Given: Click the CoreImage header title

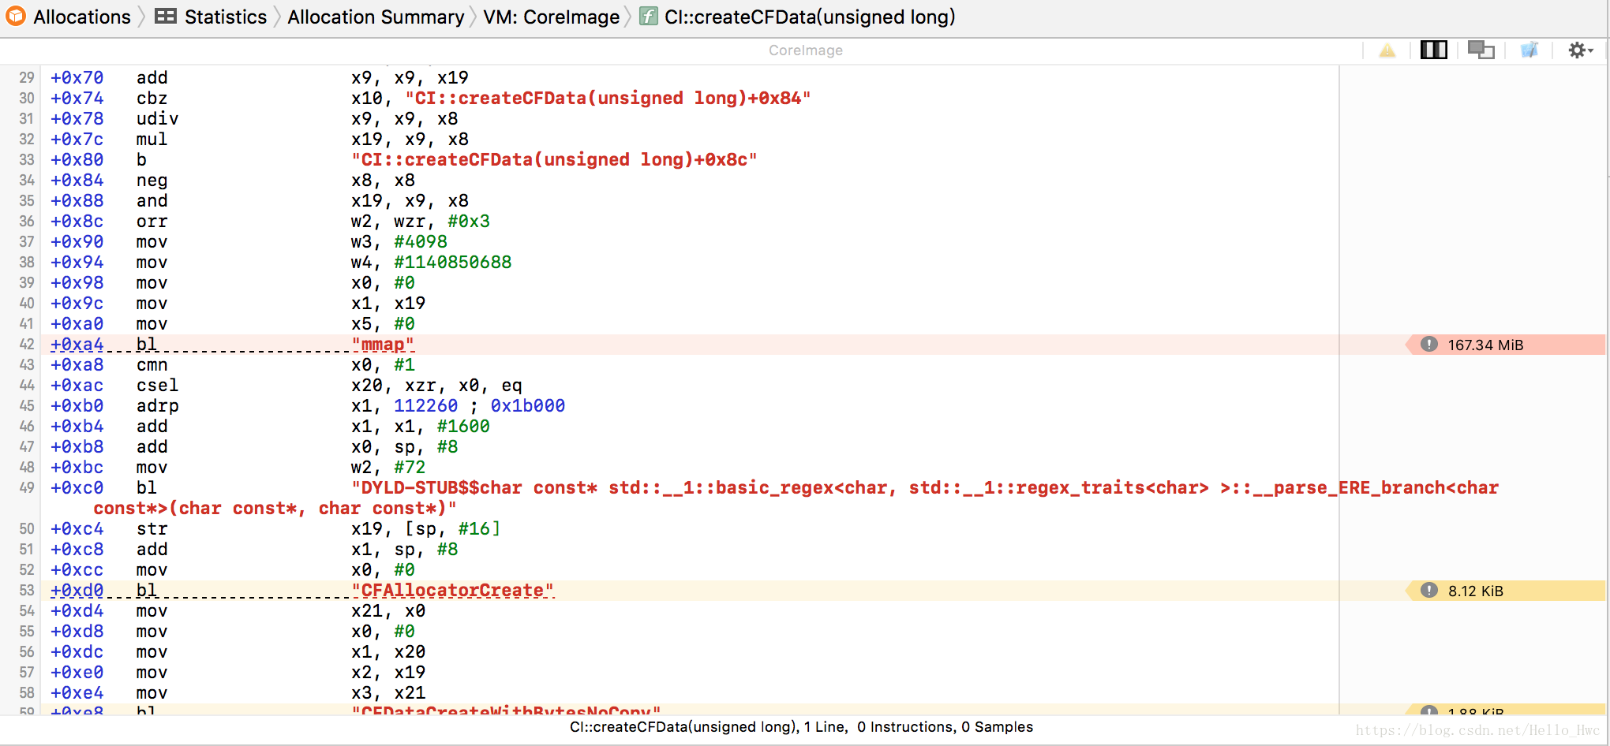Looking at the screenshot, I should click(x=805, y=50).
